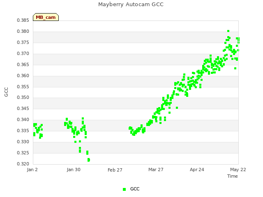Click the Jan 2 x-axis label

point(32,170)
